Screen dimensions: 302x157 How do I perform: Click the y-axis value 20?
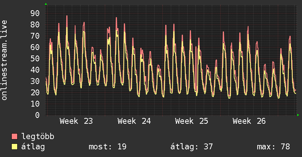coord(35,92)
